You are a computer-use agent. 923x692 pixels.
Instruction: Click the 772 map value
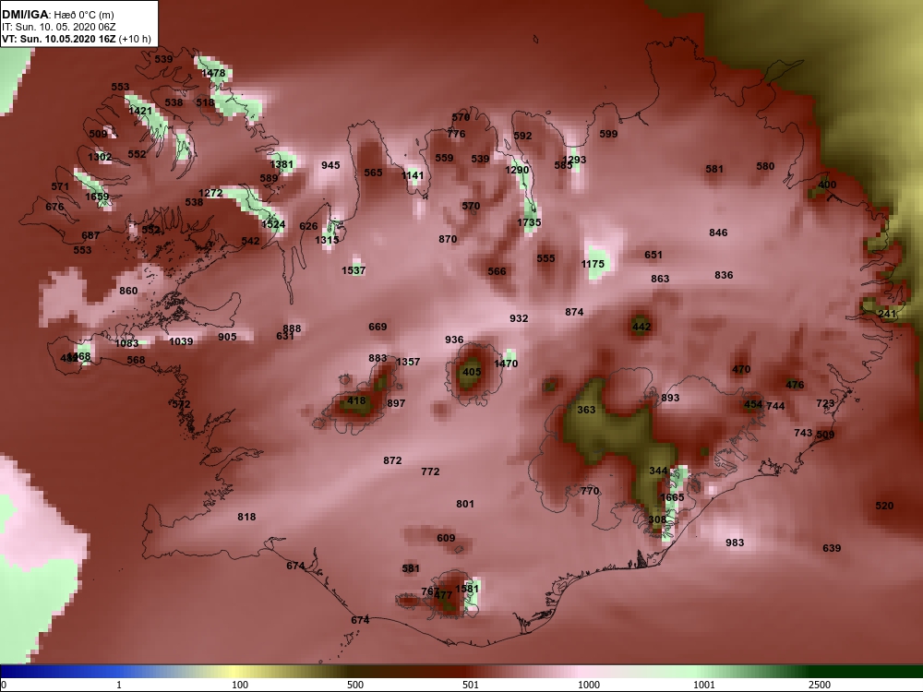point(430,471)
